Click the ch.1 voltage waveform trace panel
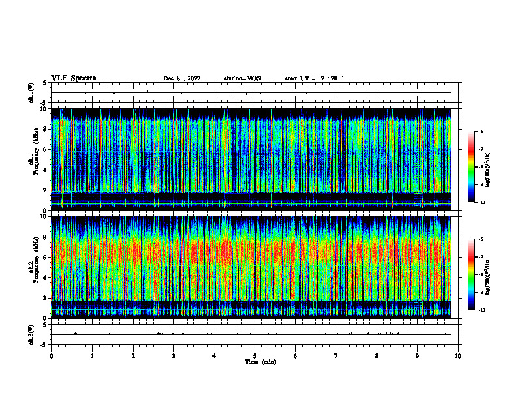The height and width of the screenshot is (399, 516). [255, 93]
